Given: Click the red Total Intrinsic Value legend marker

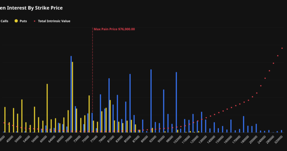Looking at the screenshot, I should [x=34, y=21].
